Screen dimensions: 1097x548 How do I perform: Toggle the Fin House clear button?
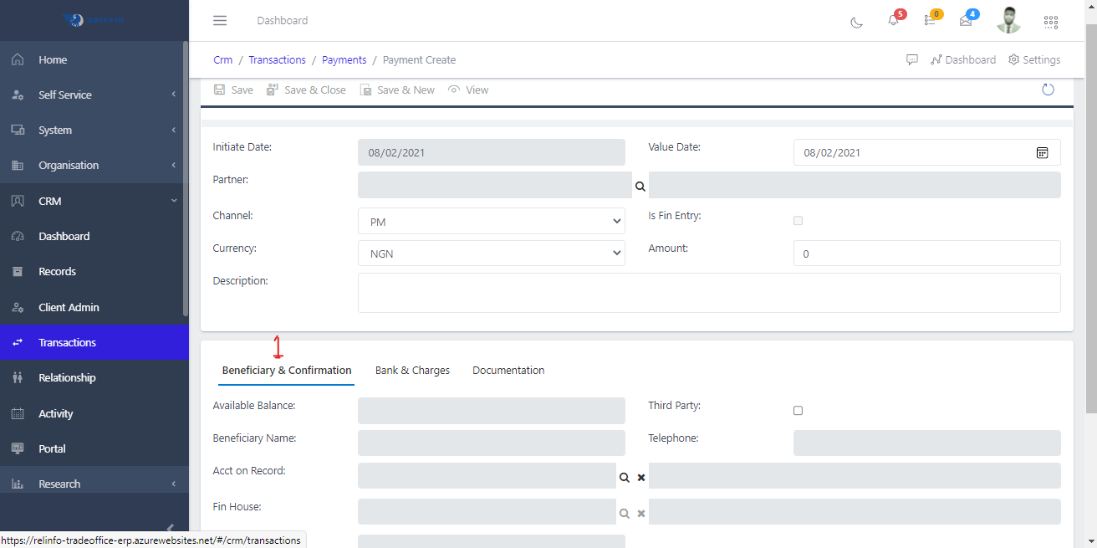tap(640, 513)
